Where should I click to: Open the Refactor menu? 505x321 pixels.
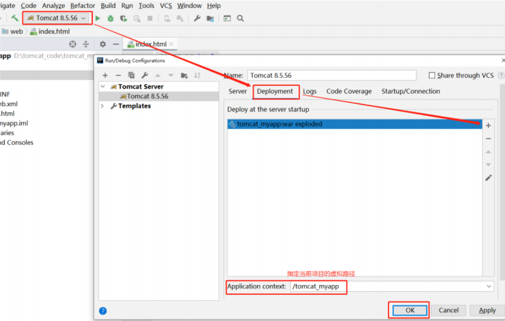(x=82, y=6)
